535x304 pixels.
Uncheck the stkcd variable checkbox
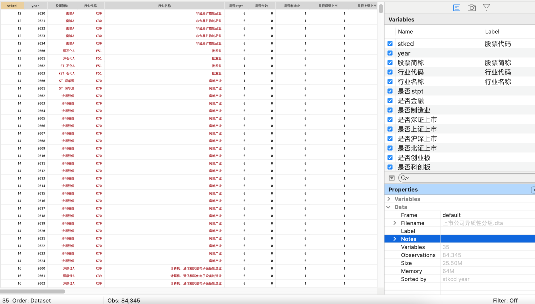[x=390, y=44]
